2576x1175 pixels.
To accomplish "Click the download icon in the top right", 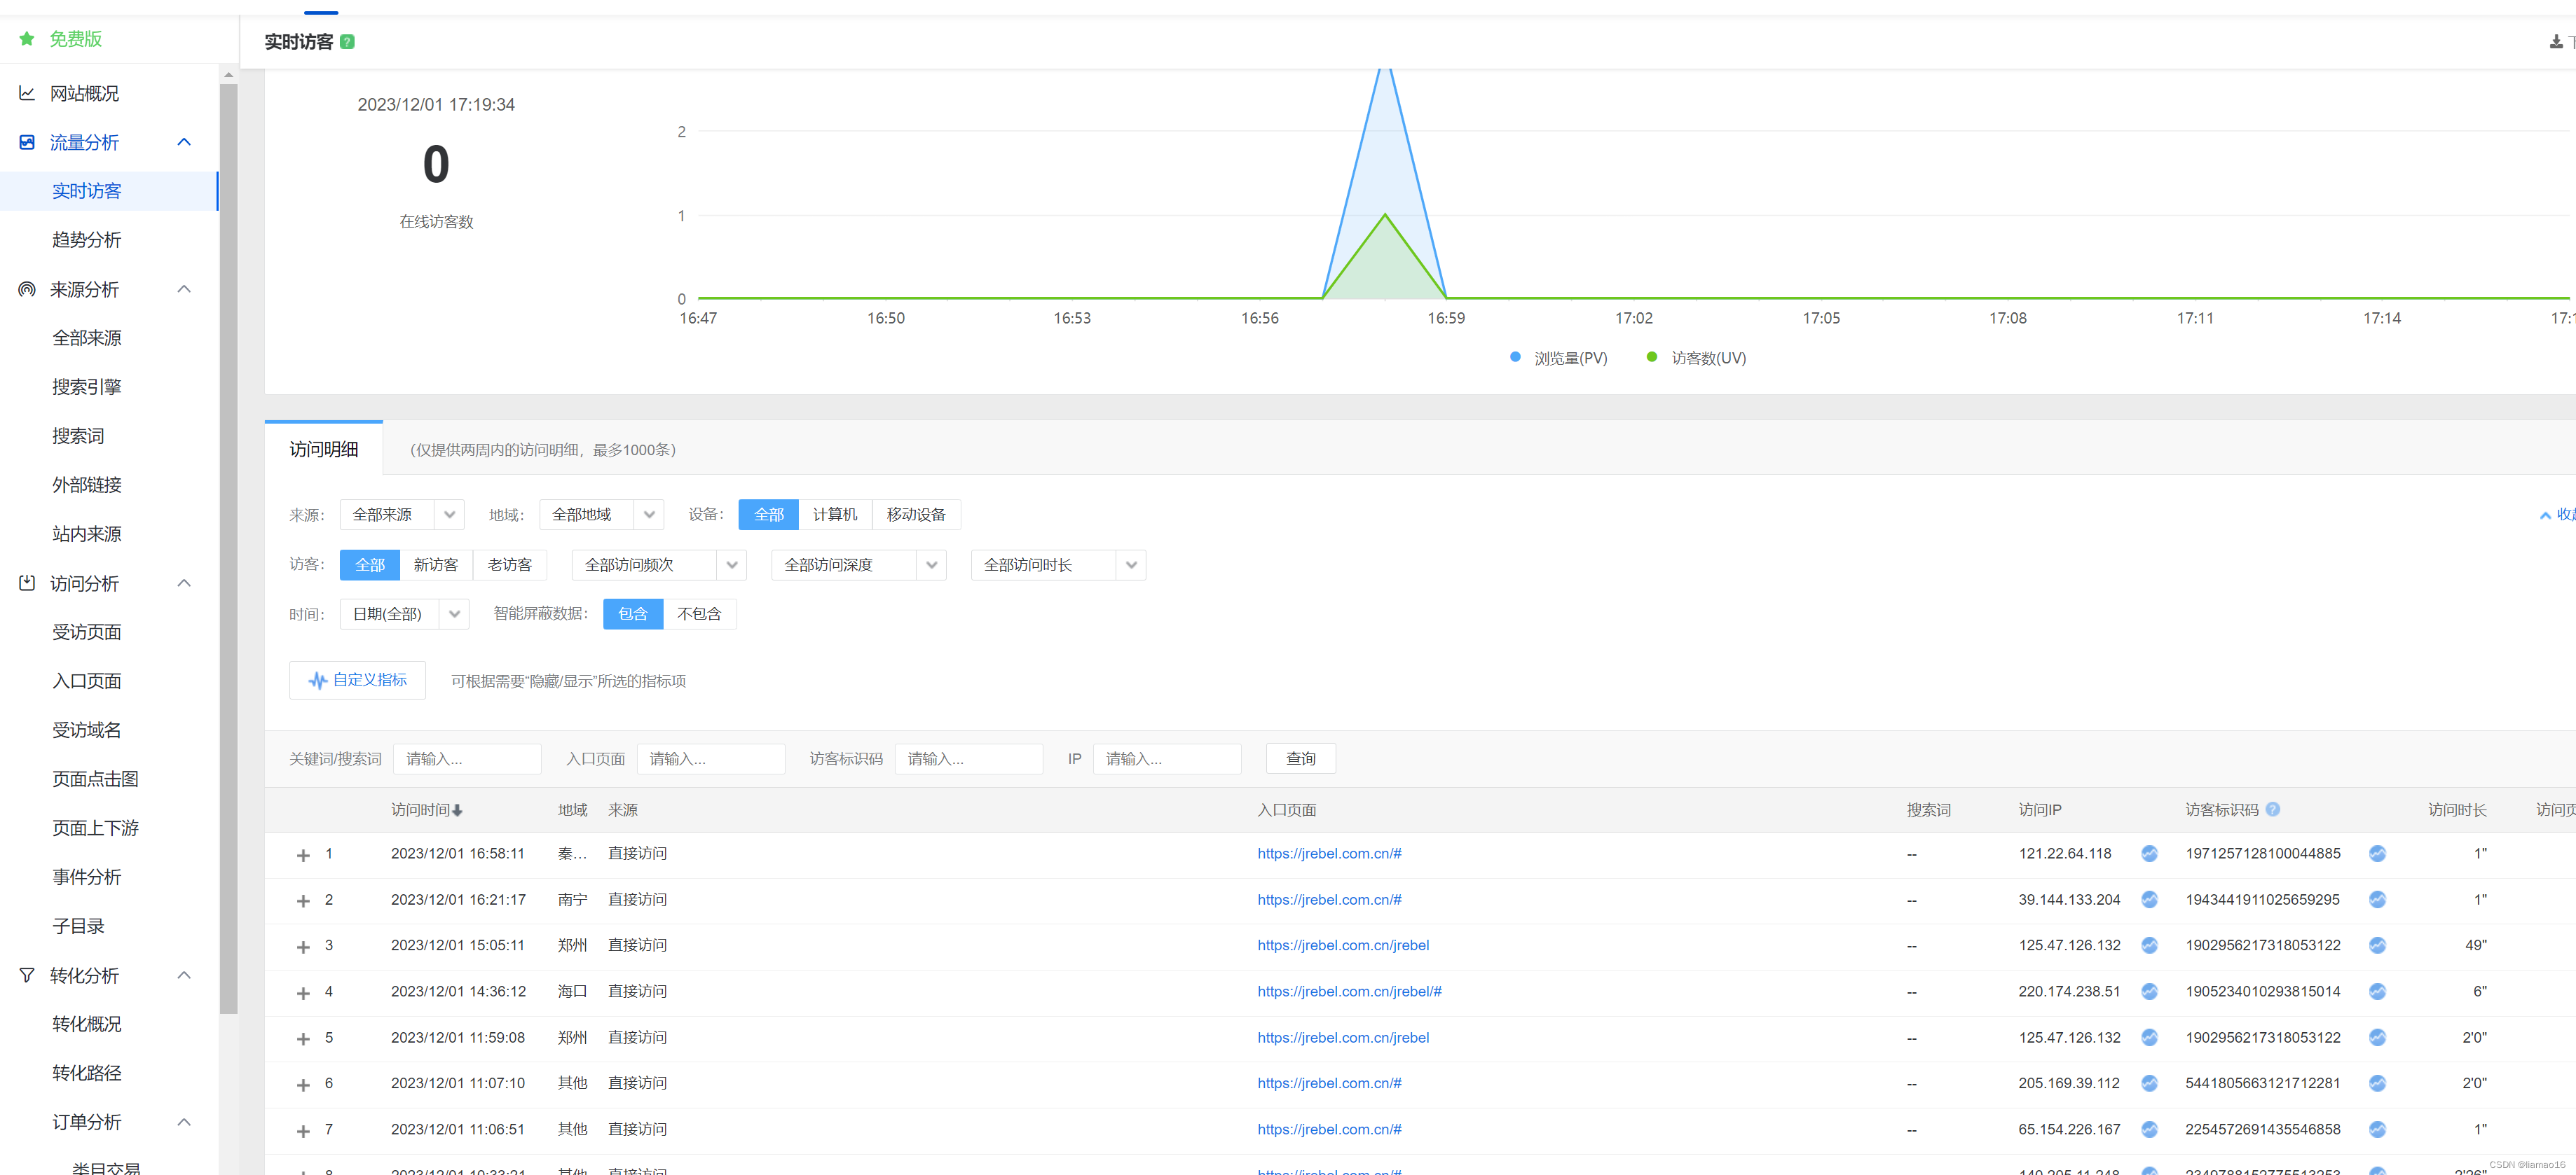I will point(2555,42).
